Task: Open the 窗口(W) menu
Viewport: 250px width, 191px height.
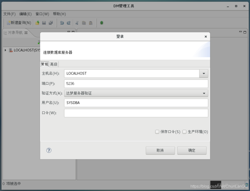Action: point(42,14)
